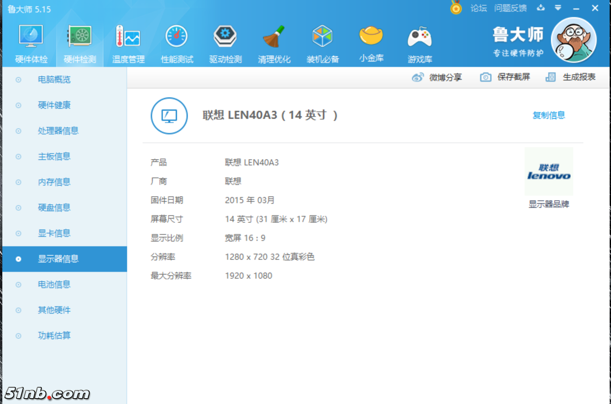Open the 硬件体检 hardware checkup panel
The width and height of the screenshot is (611, 404).
(x=30, y=43)
